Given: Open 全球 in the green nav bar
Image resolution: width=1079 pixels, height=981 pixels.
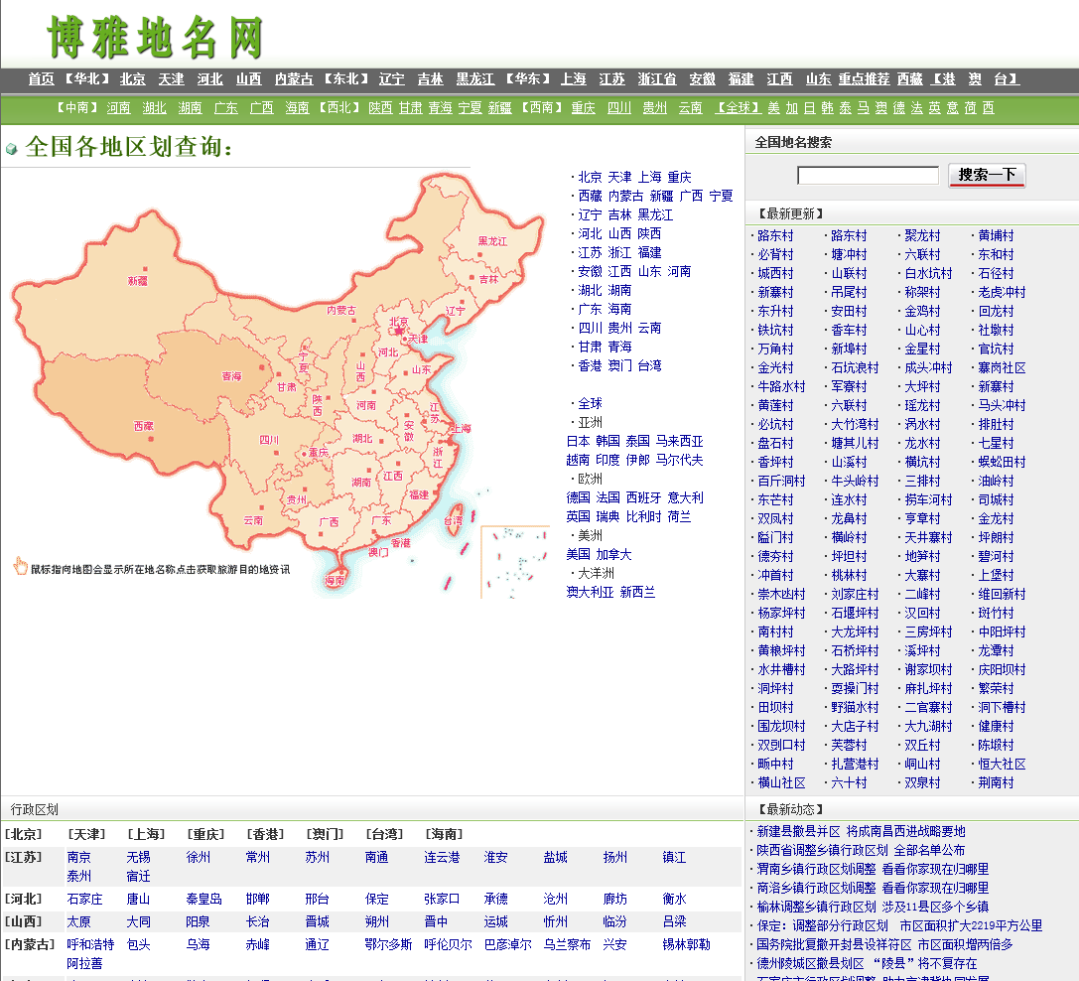Looking at the screenshot, I should pos(738,108).
